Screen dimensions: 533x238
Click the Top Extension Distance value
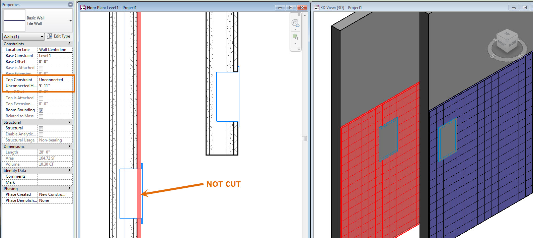(55, 104)
